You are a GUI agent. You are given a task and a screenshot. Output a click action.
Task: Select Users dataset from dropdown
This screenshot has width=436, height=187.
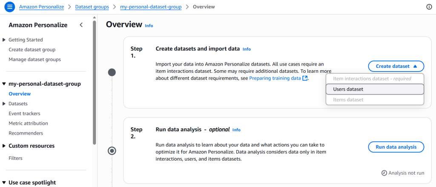point(375,89)
